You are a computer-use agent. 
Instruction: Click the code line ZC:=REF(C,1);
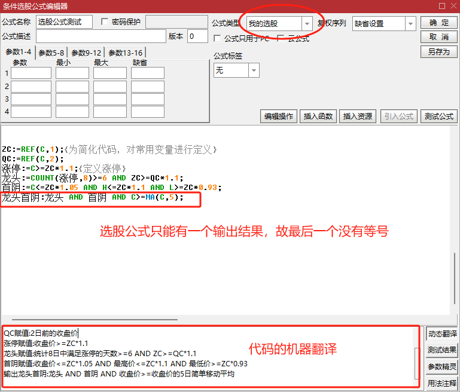point(33,149)
